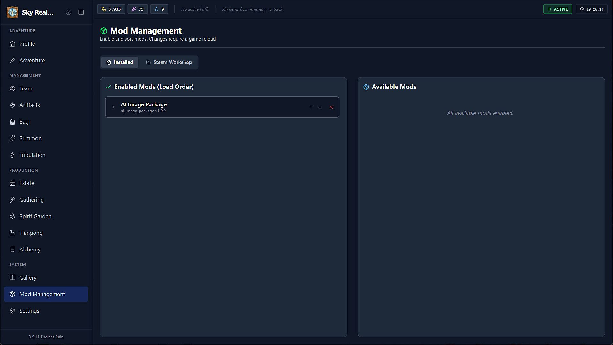Select the Installed tab
The height and width of the screenshot is (345, 613).
pos(120,62)
